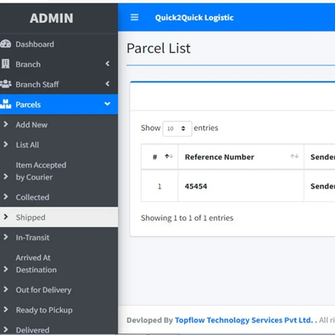Go to Out for Delivery parcels
This screenshot has height=335, width=335.
tap(43, 290)
